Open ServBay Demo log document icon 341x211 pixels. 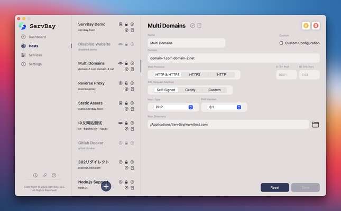pyautogui.click(x=132, y=30)
